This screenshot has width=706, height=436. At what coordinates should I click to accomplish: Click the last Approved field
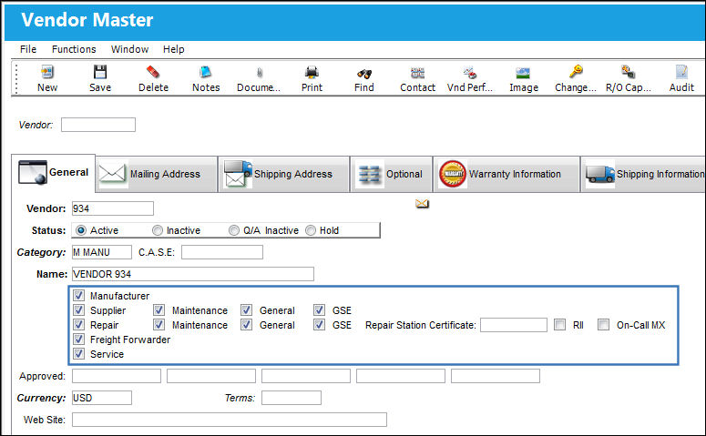(496, 376)
